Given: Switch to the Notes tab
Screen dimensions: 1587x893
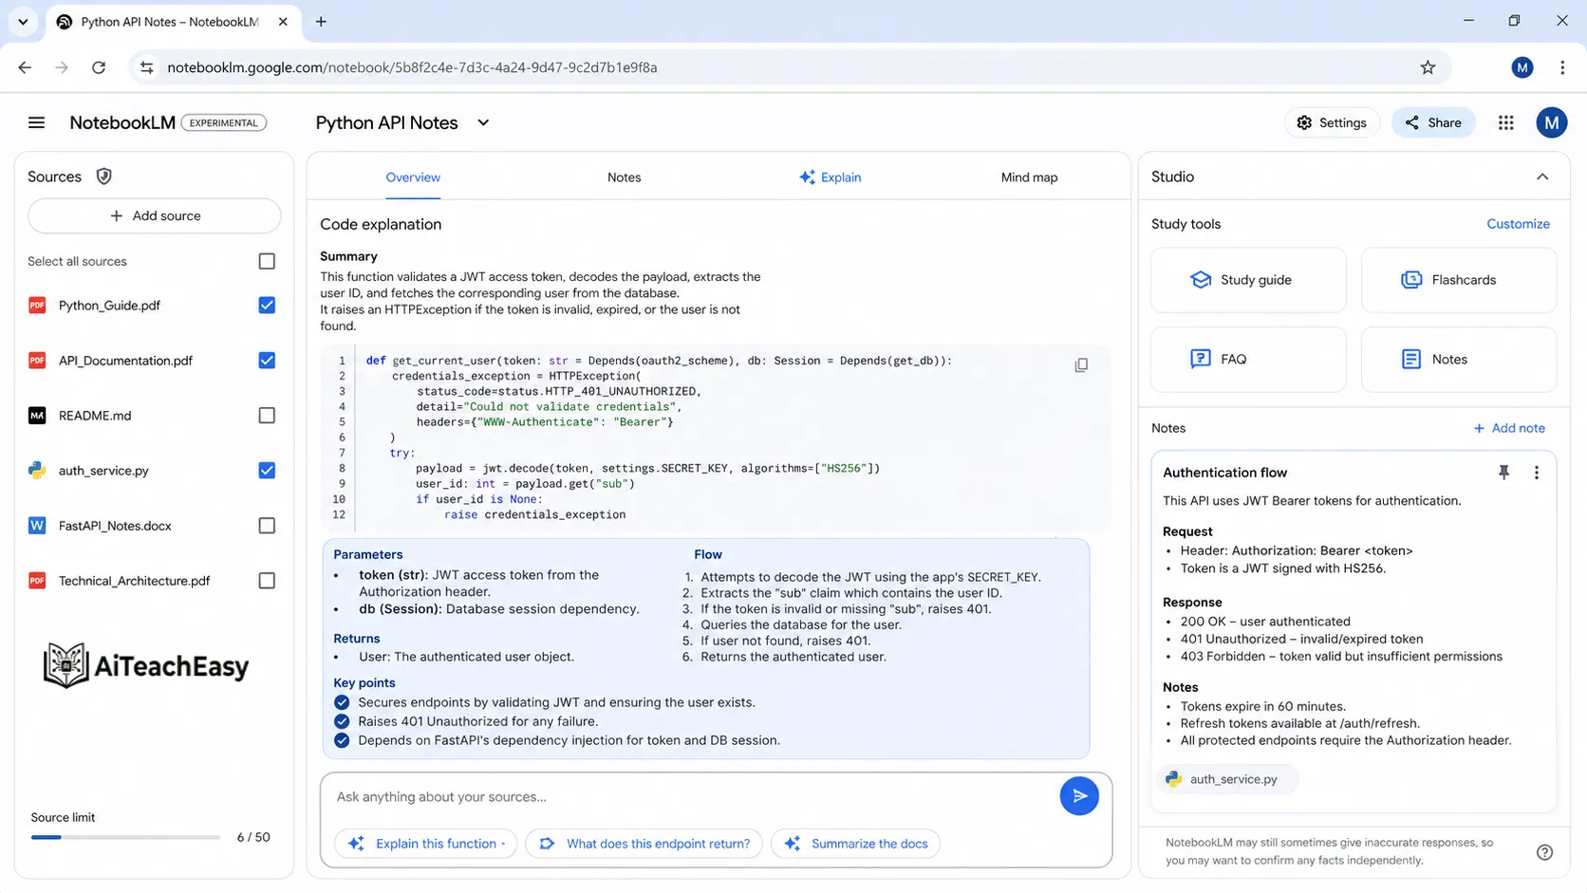Looking at the screenshot, I should click(624, 177).
